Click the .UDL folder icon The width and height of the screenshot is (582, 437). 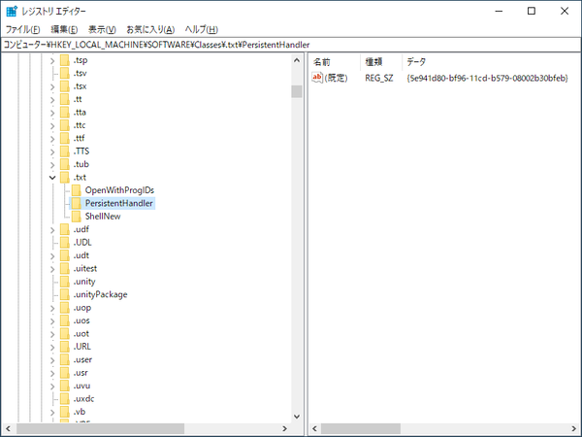pyautogui.click(x=65, y=242)
